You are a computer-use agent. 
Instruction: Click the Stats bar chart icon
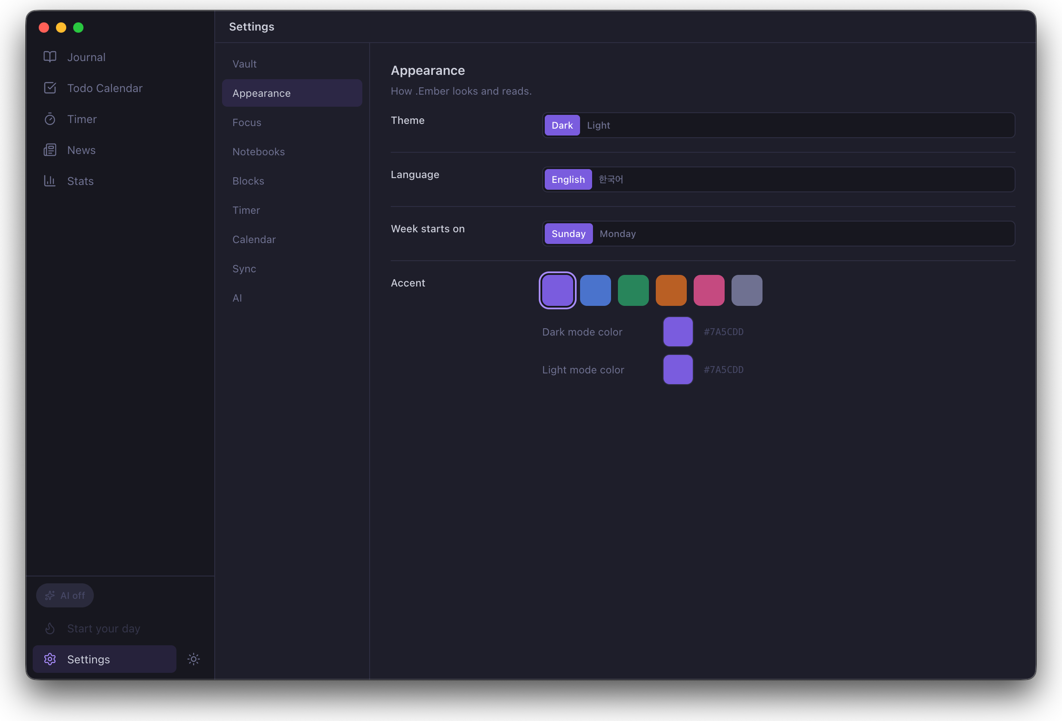[x=50, y=181]
